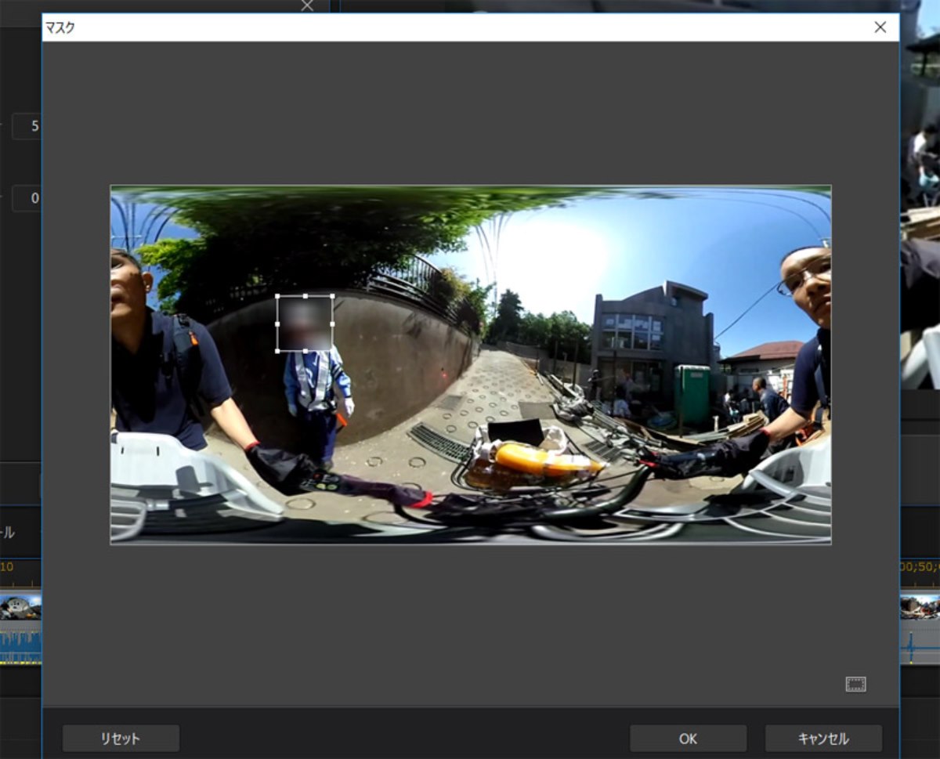
Task: Click the top-right handle of the mask box
Action: pyautogui.click(x=332, y=297)
